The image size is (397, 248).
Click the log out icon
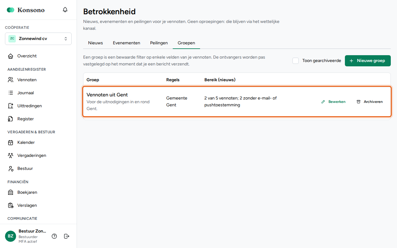point(66,236)
